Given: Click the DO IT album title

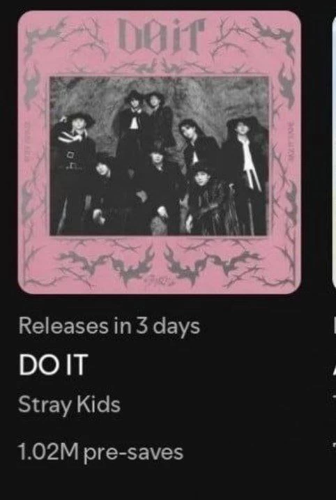Looking at the screenshot, I should (53, 365).
